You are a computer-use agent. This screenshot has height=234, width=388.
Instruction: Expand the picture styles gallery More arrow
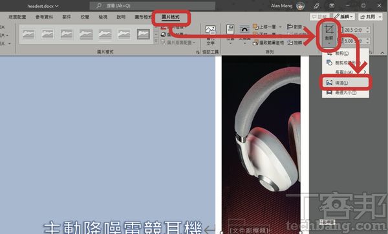coord(156,41)
